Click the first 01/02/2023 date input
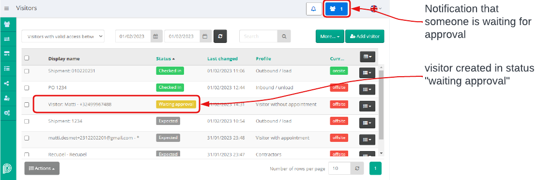The height and width of the screenshot is (180, 538). click(133, 36)
